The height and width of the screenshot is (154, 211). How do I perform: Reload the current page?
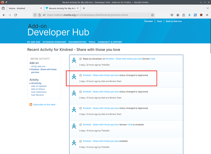[16, 15]
